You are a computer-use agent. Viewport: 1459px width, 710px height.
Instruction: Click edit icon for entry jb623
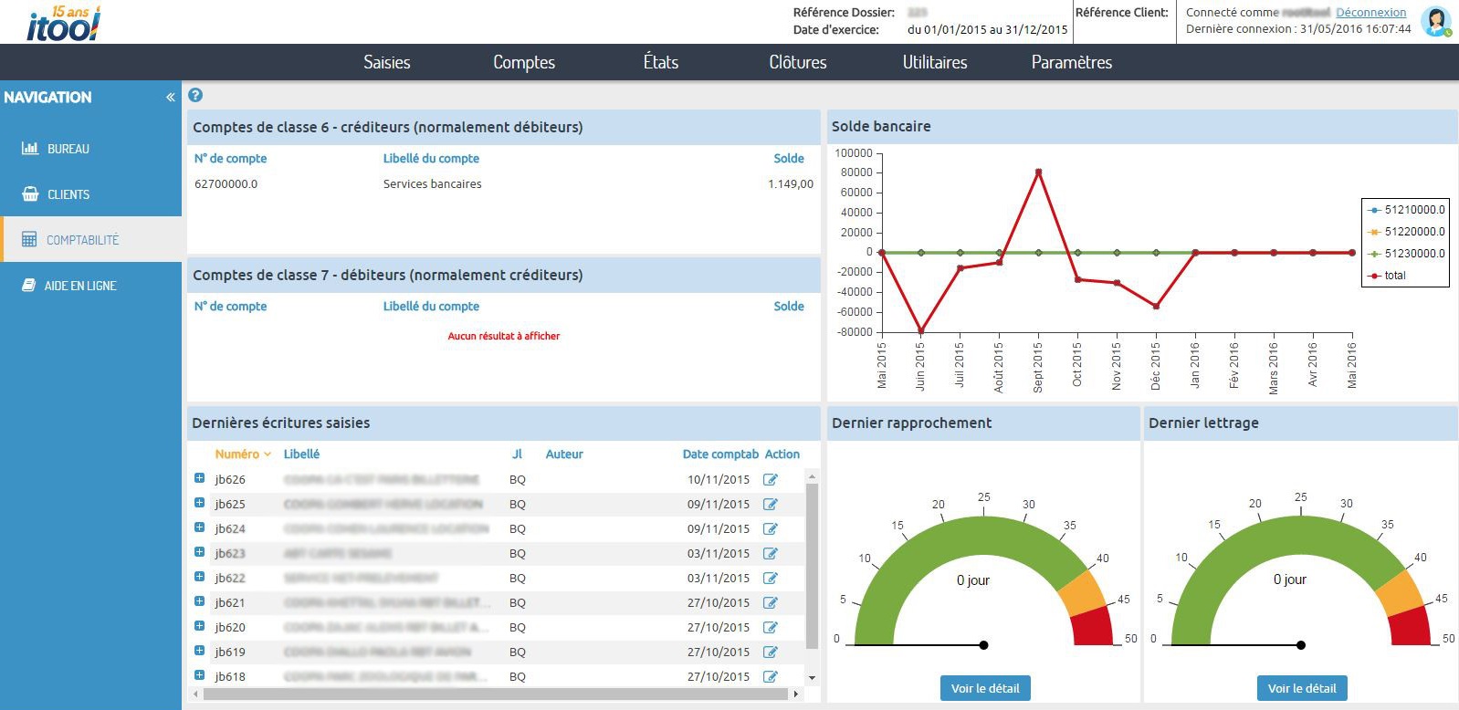tap(771, 554)
